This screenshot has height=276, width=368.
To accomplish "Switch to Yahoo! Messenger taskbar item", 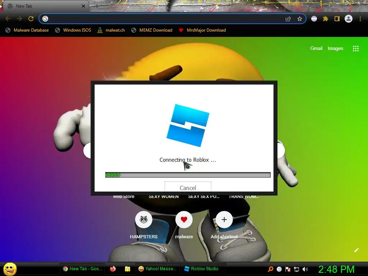I will point(158,269).
